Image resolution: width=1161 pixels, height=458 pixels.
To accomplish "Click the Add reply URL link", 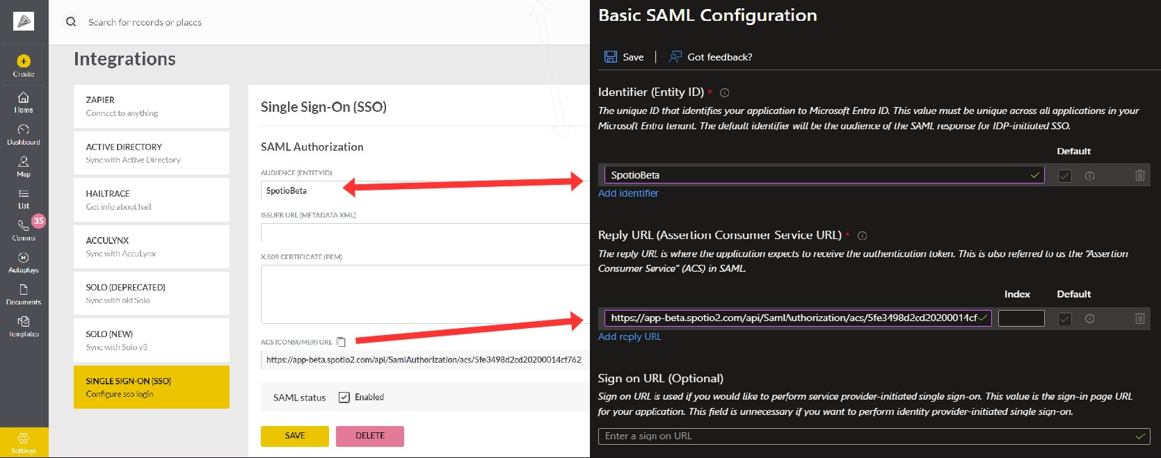I will pos(630,336).
